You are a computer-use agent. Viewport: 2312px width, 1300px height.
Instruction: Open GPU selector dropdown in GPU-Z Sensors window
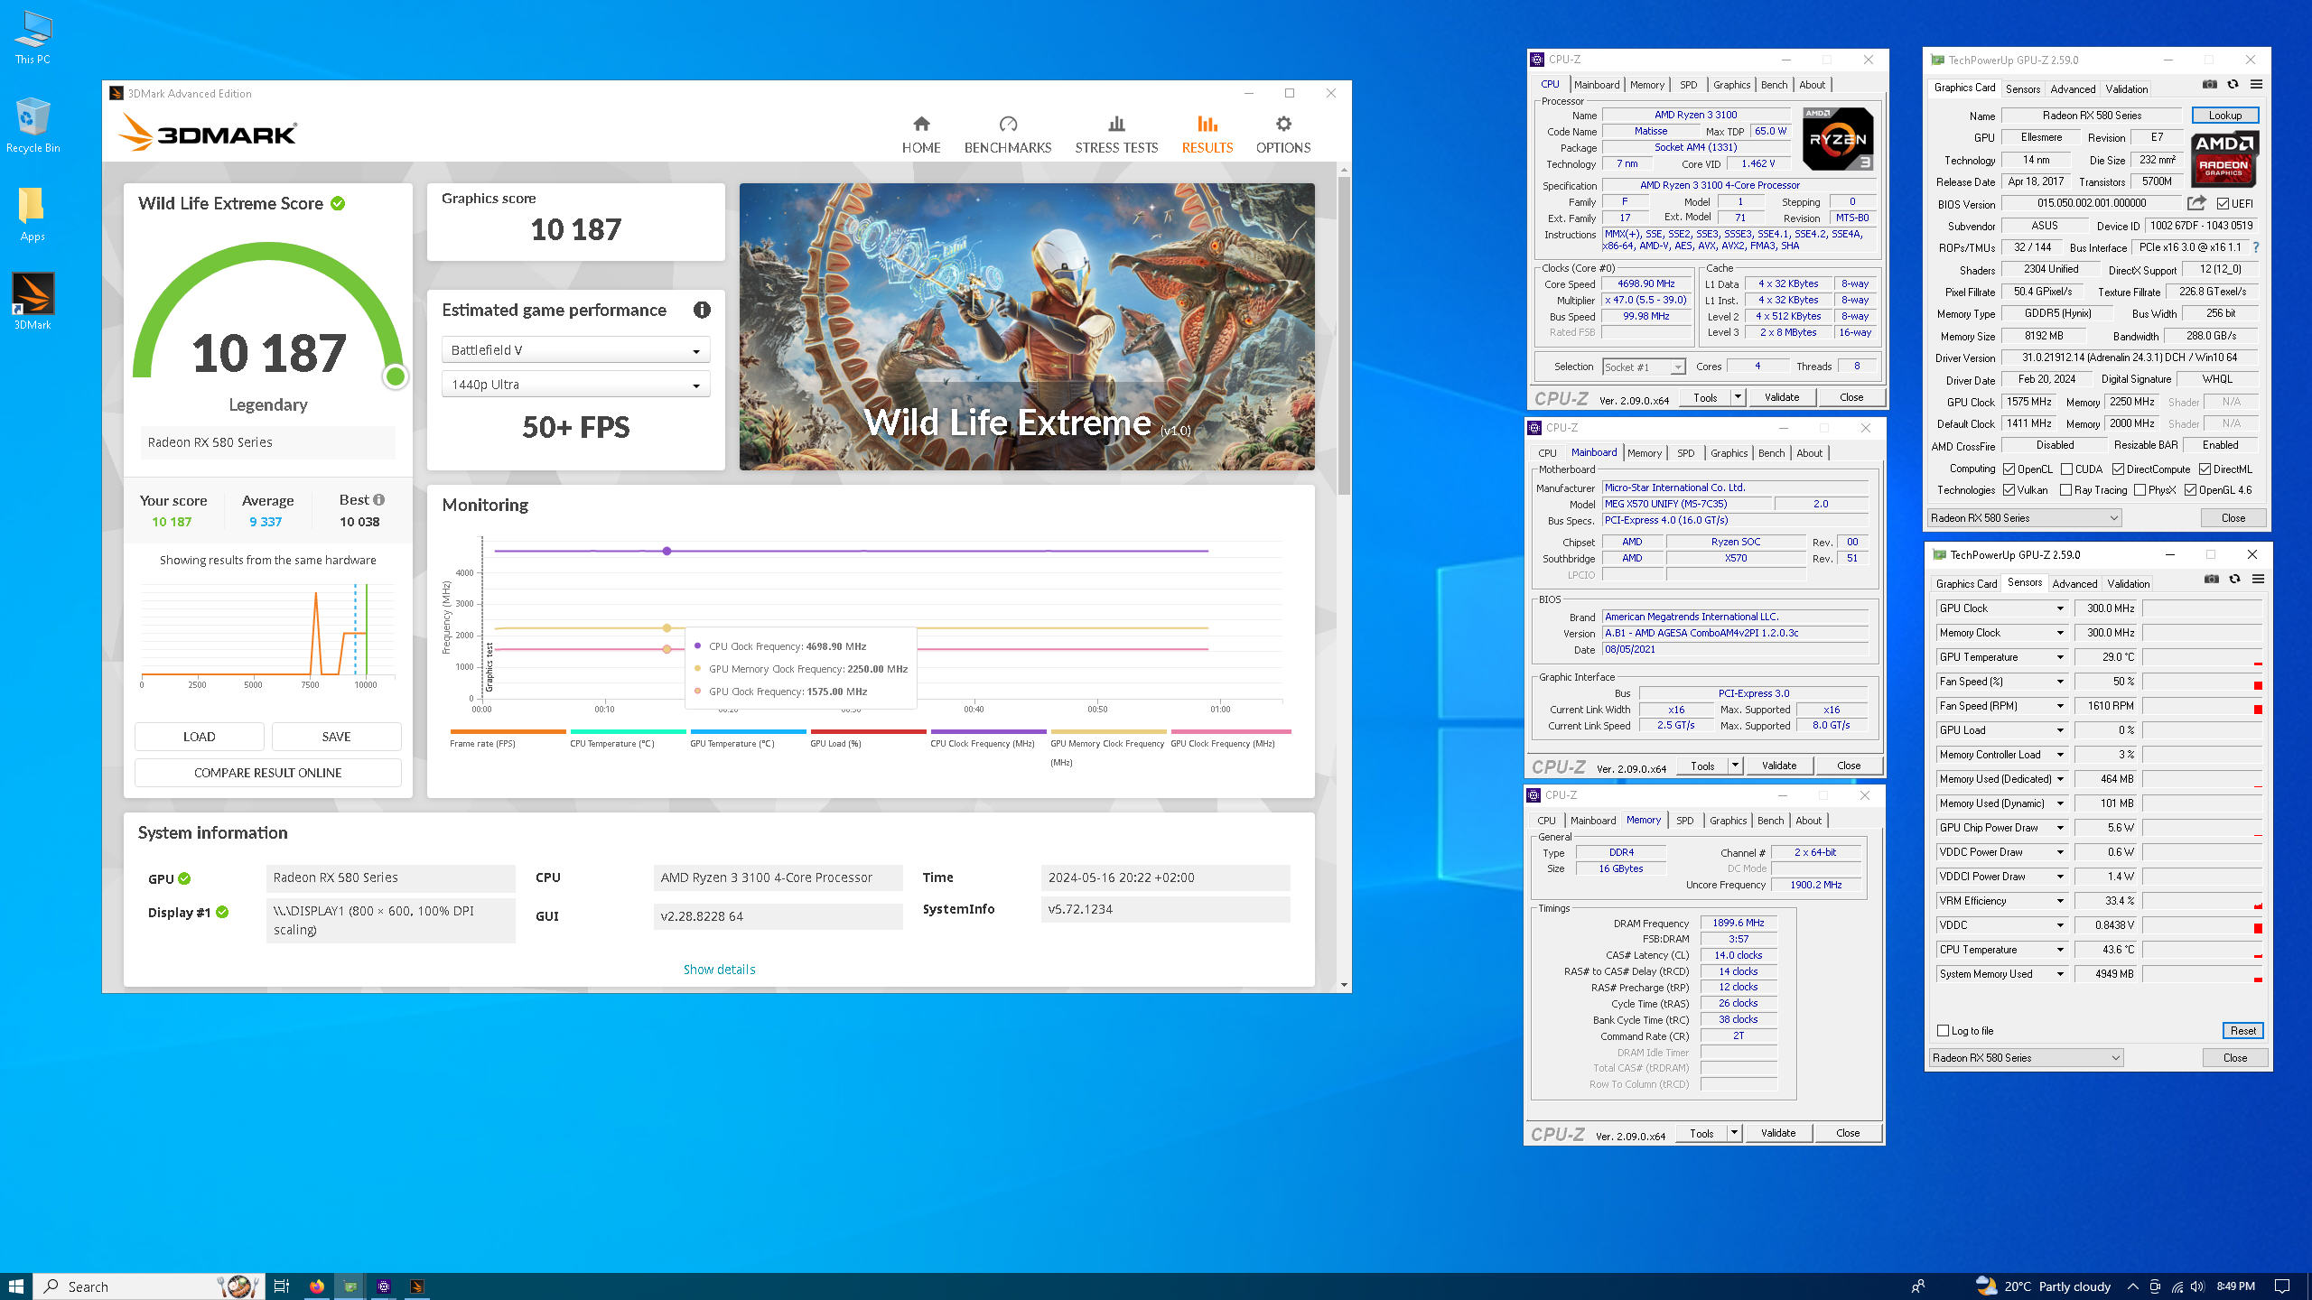(2026, 1058)
